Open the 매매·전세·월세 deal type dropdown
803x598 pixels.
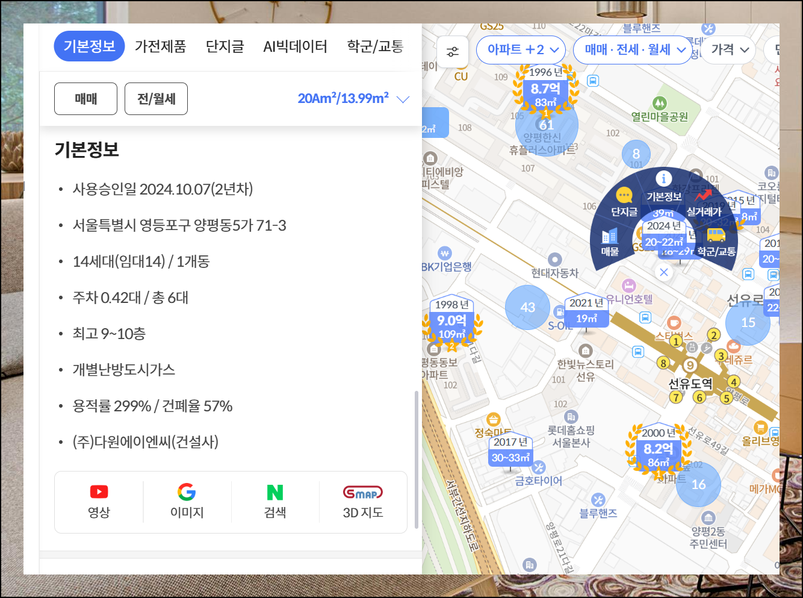coord(634,50)
